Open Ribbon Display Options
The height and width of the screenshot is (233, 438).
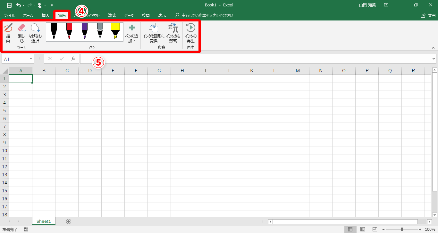coord(386,5)
